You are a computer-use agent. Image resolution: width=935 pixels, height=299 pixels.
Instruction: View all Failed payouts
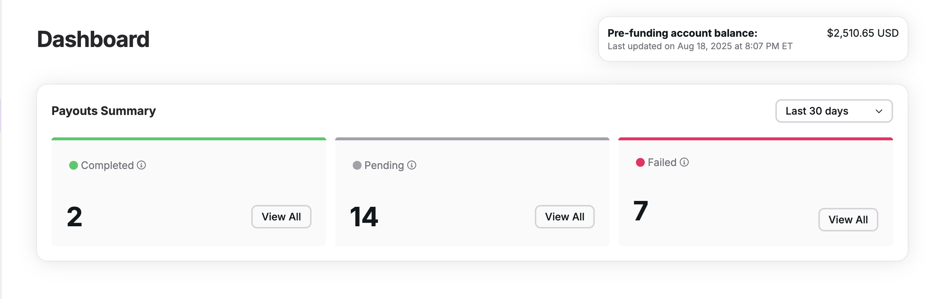coord(848,220)
